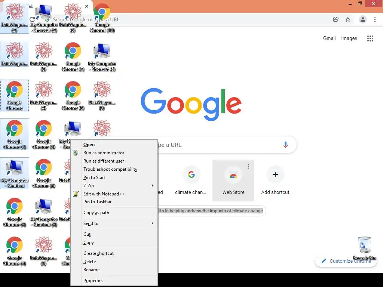Click the voice search microphone icon

click(x=285, y=145)
